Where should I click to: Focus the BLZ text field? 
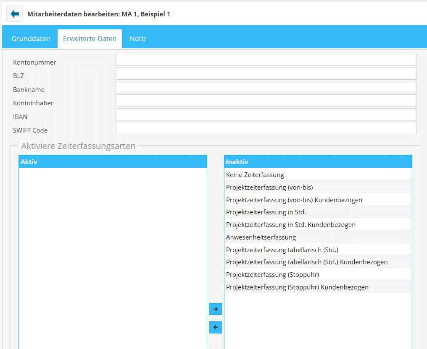(x=266, y=73)
